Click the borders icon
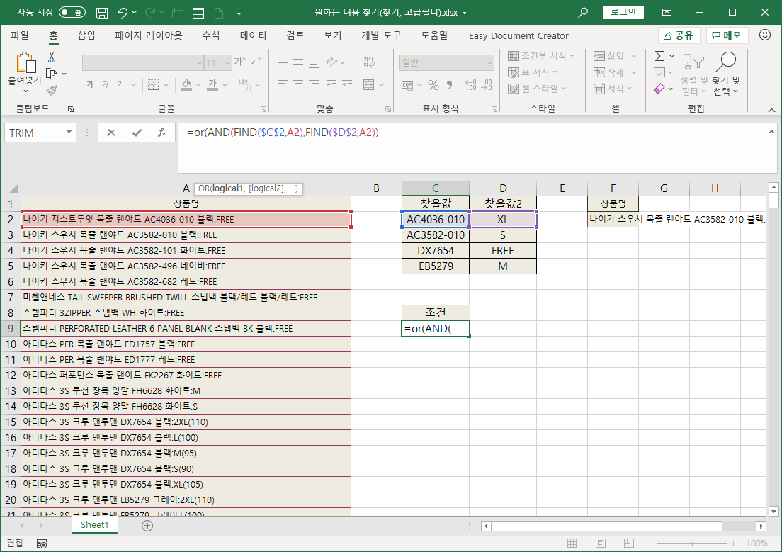The width and height of the screenshot is (782, 552). 154,85
